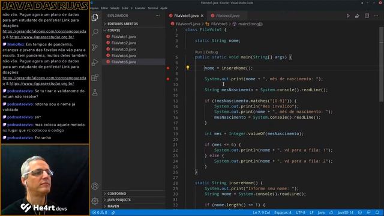Image resolution: width=384 pixels, height=216 pixels.
Task: Click Espaços: 4 indentation setting
Action: click(x=283, y=212)
